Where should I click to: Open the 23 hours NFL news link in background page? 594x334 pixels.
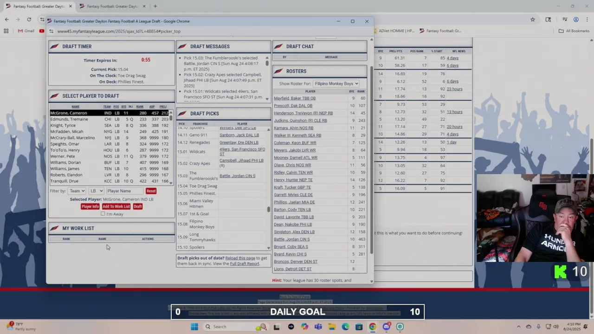[454, 89]
